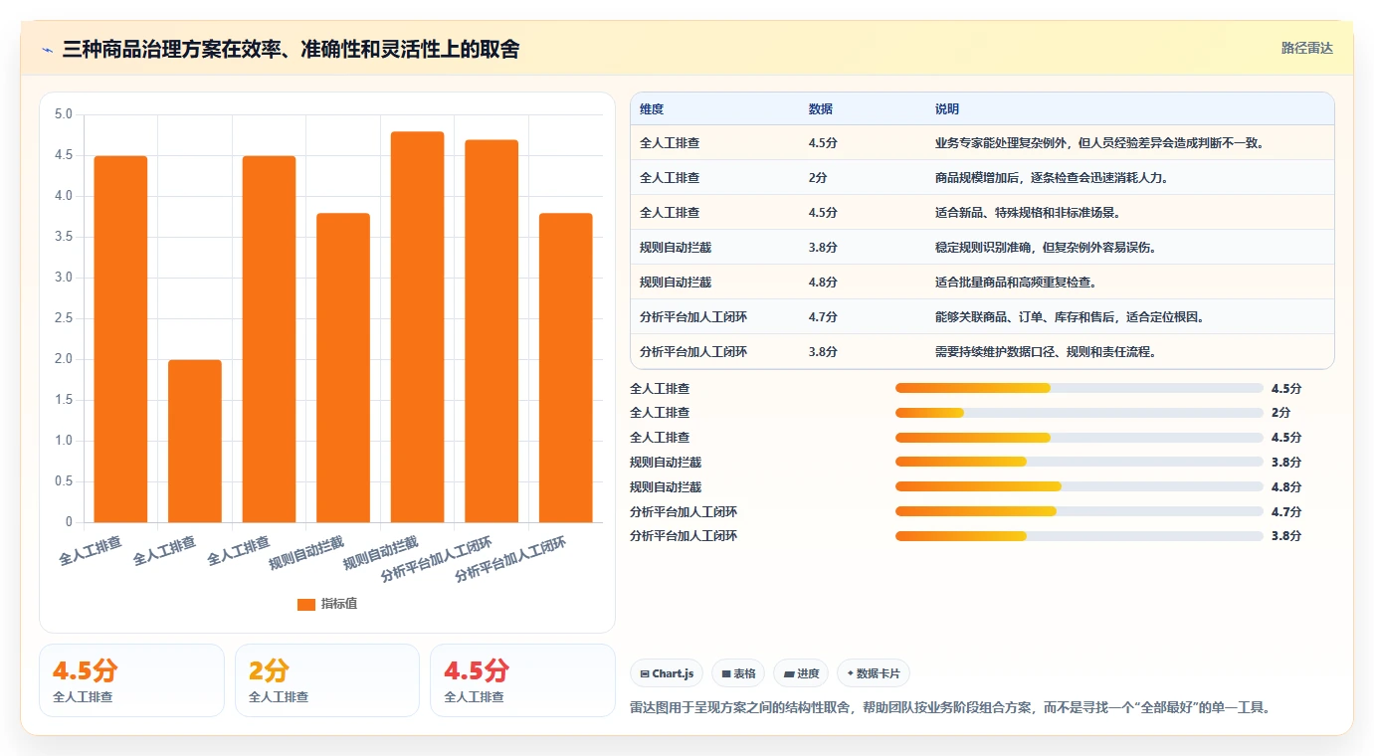Click the 2分 progress bar
Screen dimensions: 1374x756
point(1080,413)
